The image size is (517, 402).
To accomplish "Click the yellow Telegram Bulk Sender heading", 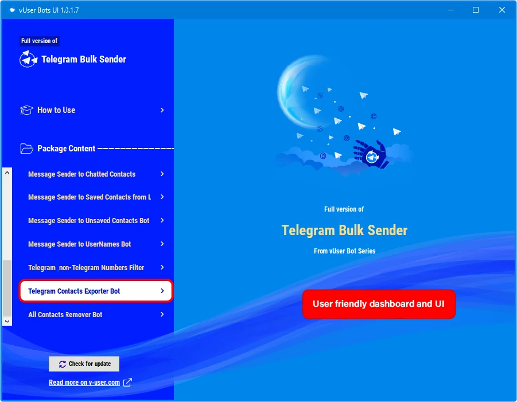I will (344, 231).
